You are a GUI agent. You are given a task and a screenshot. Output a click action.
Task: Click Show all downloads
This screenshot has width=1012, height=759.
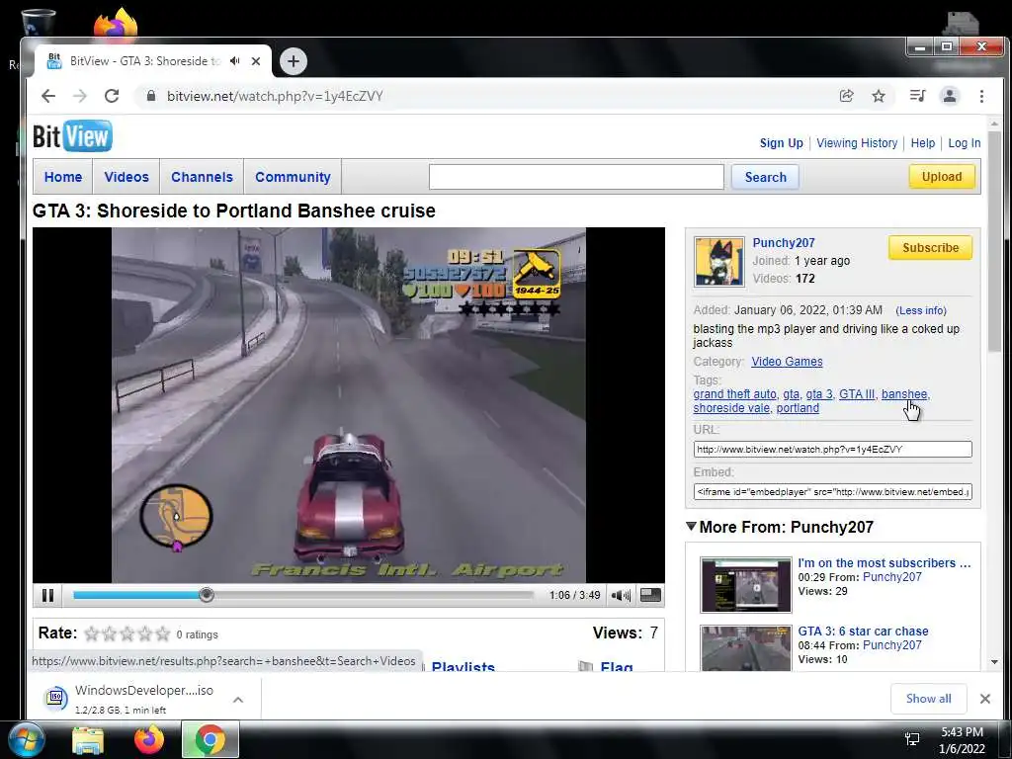[928, 699]
